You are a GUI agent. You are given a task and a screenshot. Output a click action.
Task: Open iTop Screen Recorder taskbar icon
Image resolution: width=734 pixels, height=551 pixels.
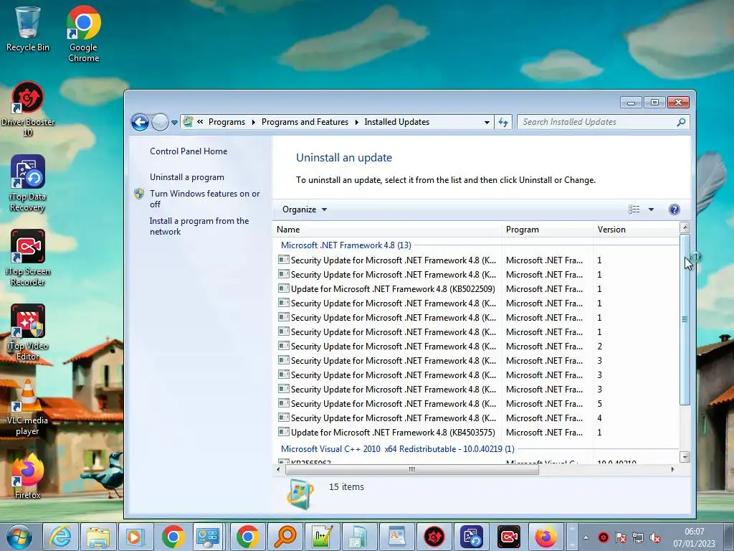pyautogui.click(x=508, y=537)
